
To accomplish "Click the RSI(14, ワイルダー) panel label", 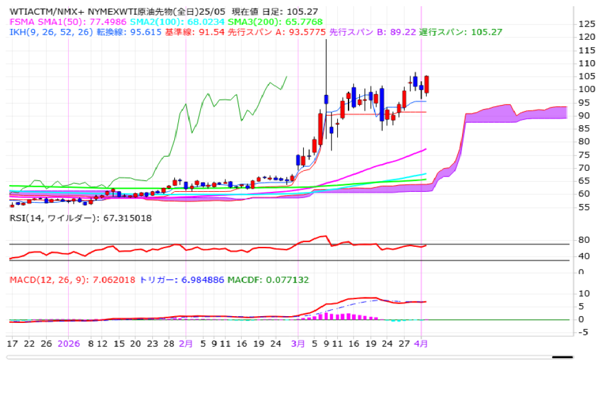I will coord(81,218).
